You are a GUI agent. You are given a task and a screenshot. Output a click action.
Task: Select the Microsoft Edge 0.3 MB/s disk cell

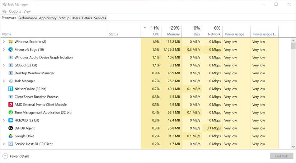point(192,50)
